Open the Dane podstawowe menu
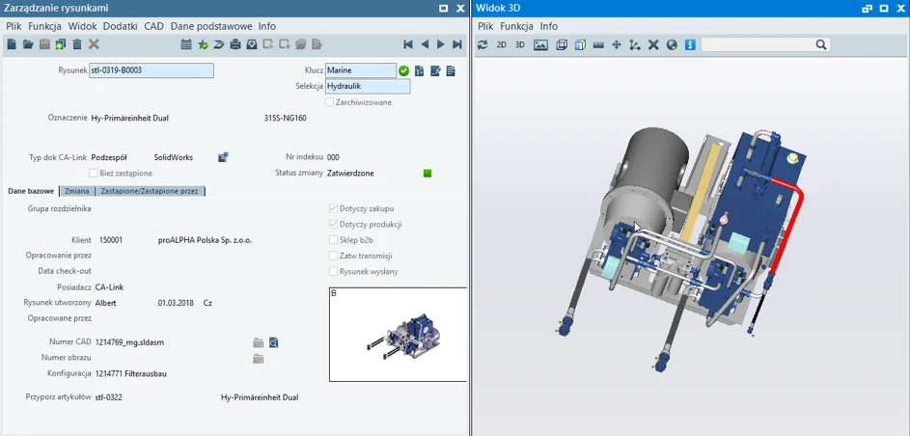 tap(210, 26)
